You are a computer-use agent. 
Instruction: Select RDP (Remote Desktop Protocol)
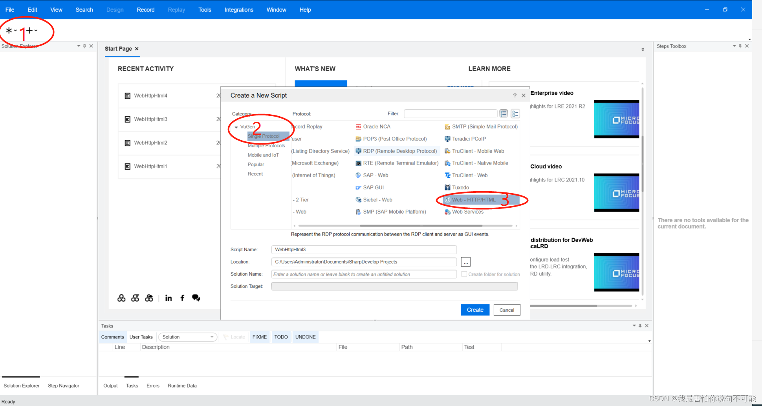tap(396, 151)
